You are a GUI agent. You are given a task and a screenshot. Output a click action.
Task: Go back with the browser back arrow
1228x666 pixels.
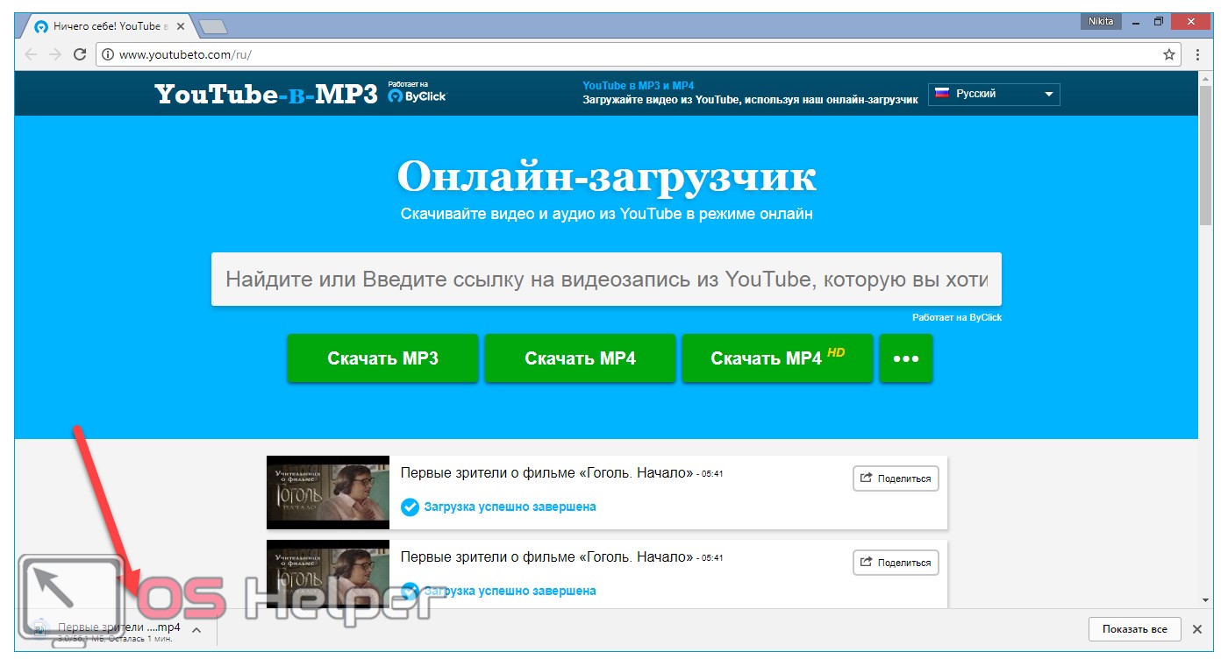[x=31, y=54]
